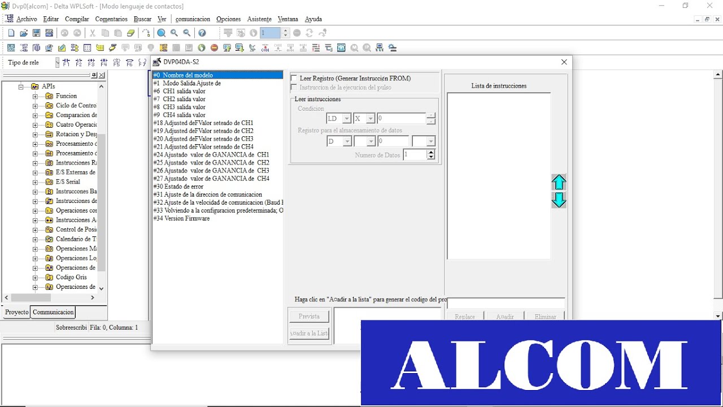Move instruction up with cyan up arrow
The width and height of the screenshot is (723, 407).
coord(559,182)
